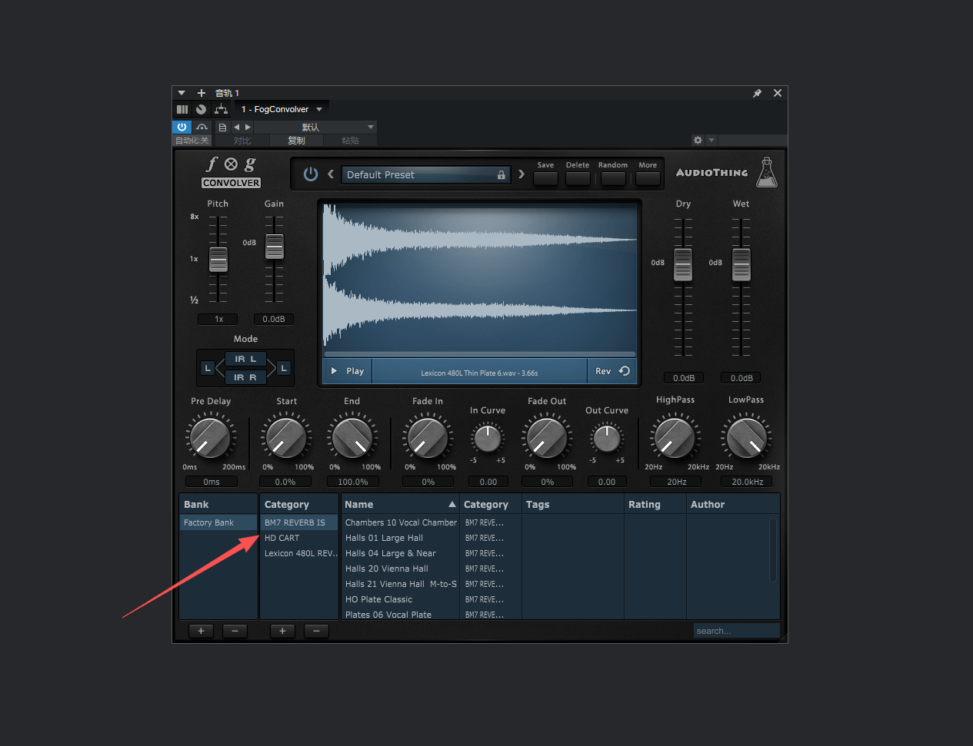This screenshot has width=973, height=746.
Task: Click the Random preset button
Action: 613,178
